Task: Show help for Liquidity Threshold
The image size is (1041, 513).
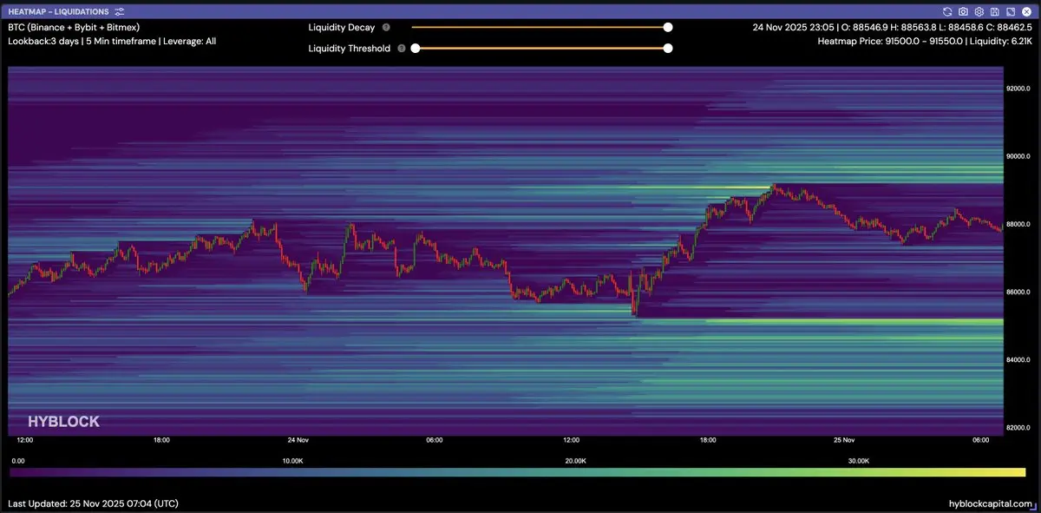Action: pyautogui.click(x=401, y=49)
